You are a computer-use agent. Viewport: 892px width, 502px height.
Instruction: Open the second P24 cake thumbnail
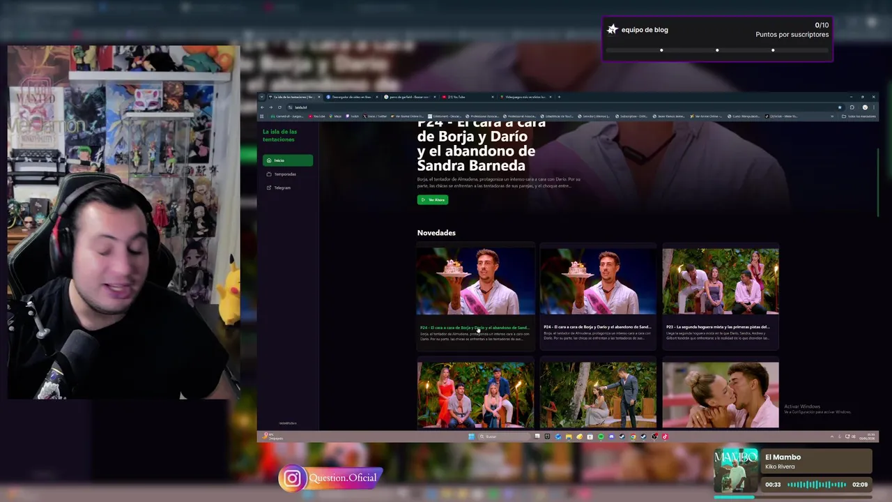(x=598, y=282)
